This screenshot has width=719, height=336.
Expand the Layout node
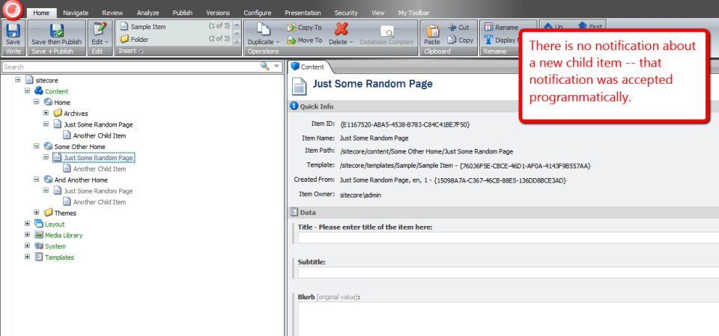coord(27,224)
